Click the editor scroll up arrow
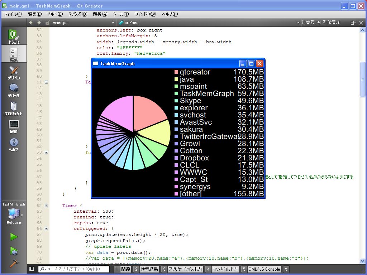 pyautogui.click(x=362, y=30)
